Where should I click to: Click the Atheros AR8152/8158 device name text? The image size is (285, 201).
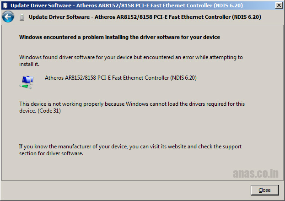click(x=121, y=78)
